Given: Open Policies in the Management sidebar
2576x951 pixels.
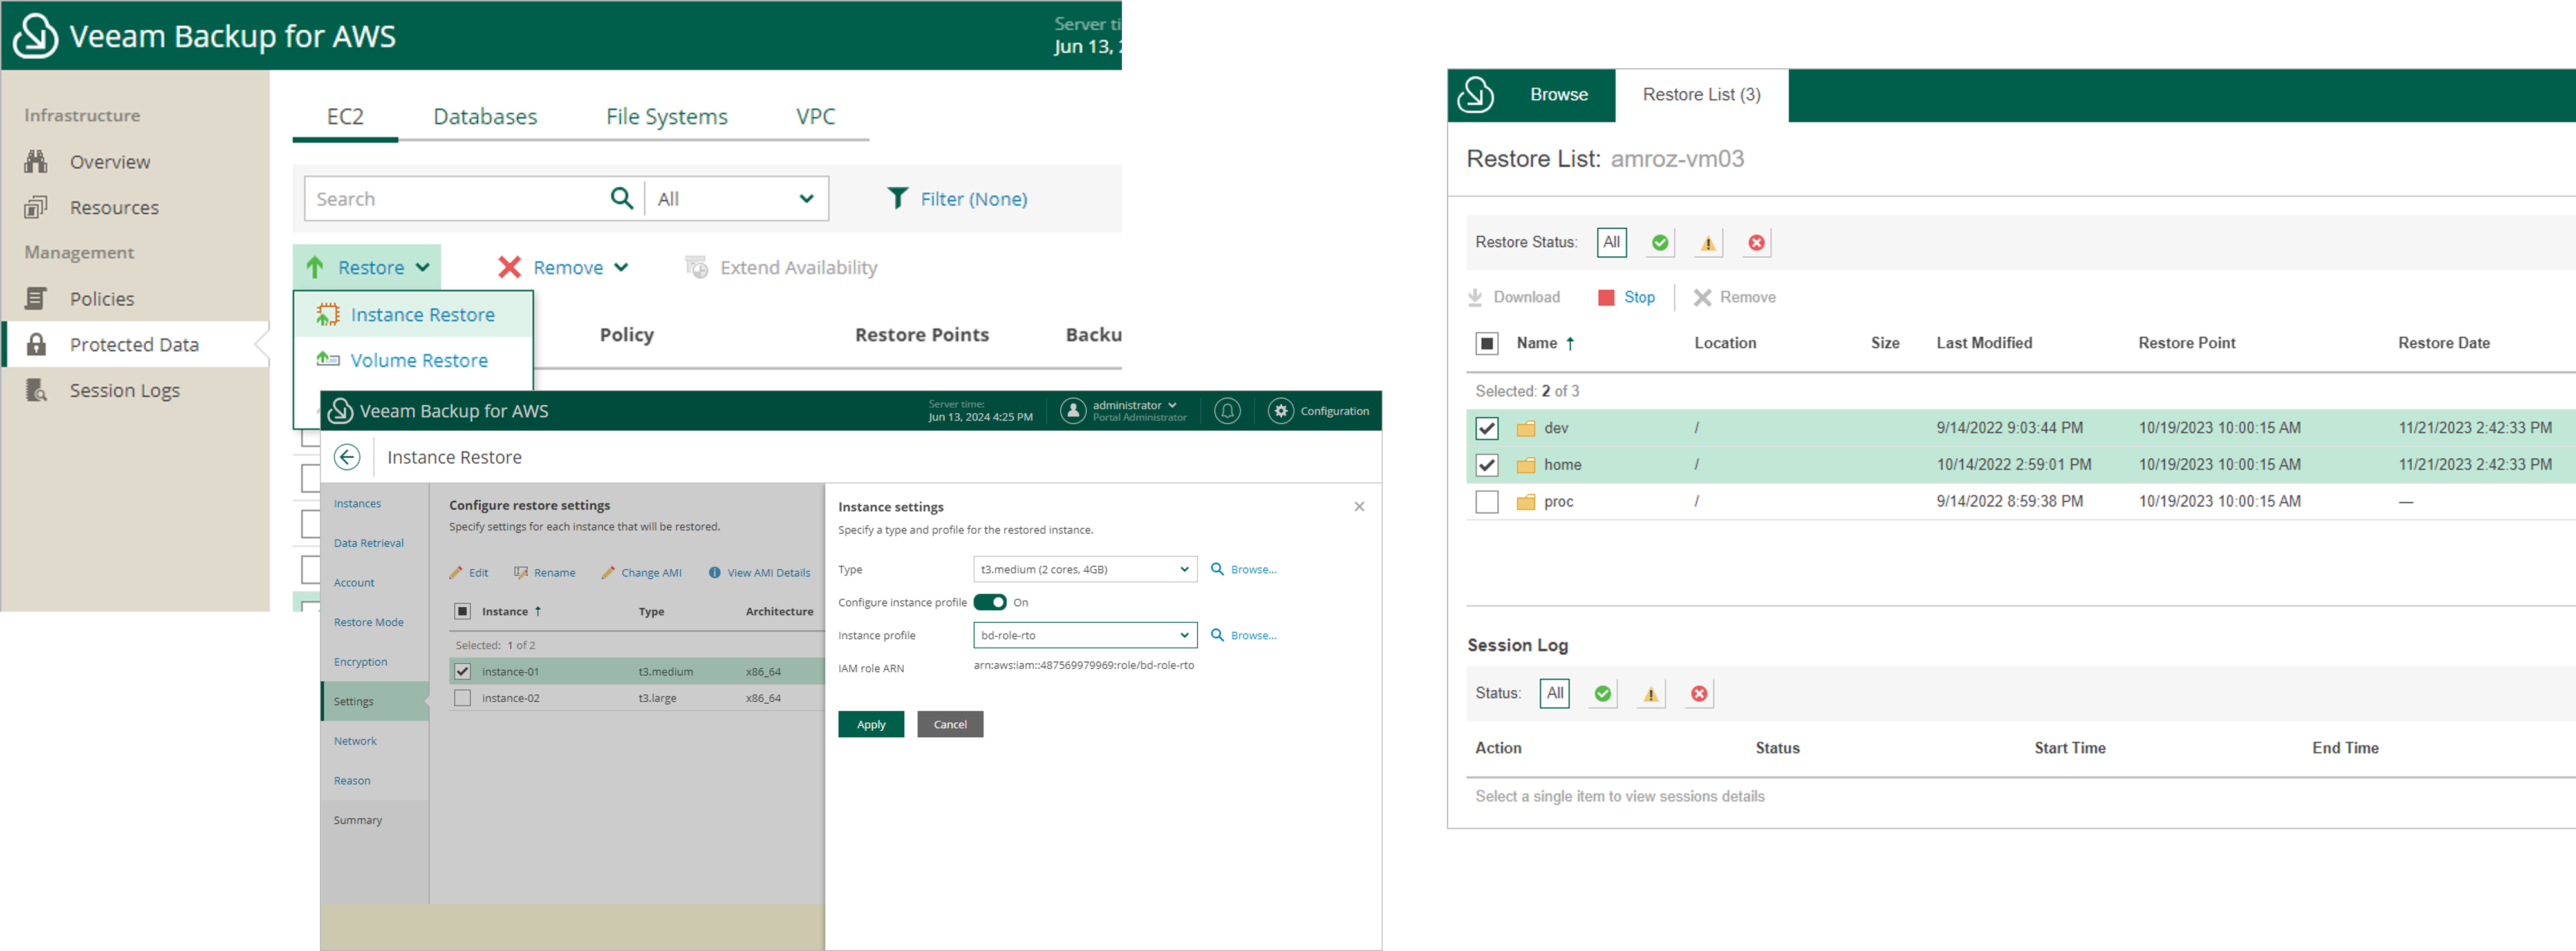Looking at the screenshot, I should [80, 299].
